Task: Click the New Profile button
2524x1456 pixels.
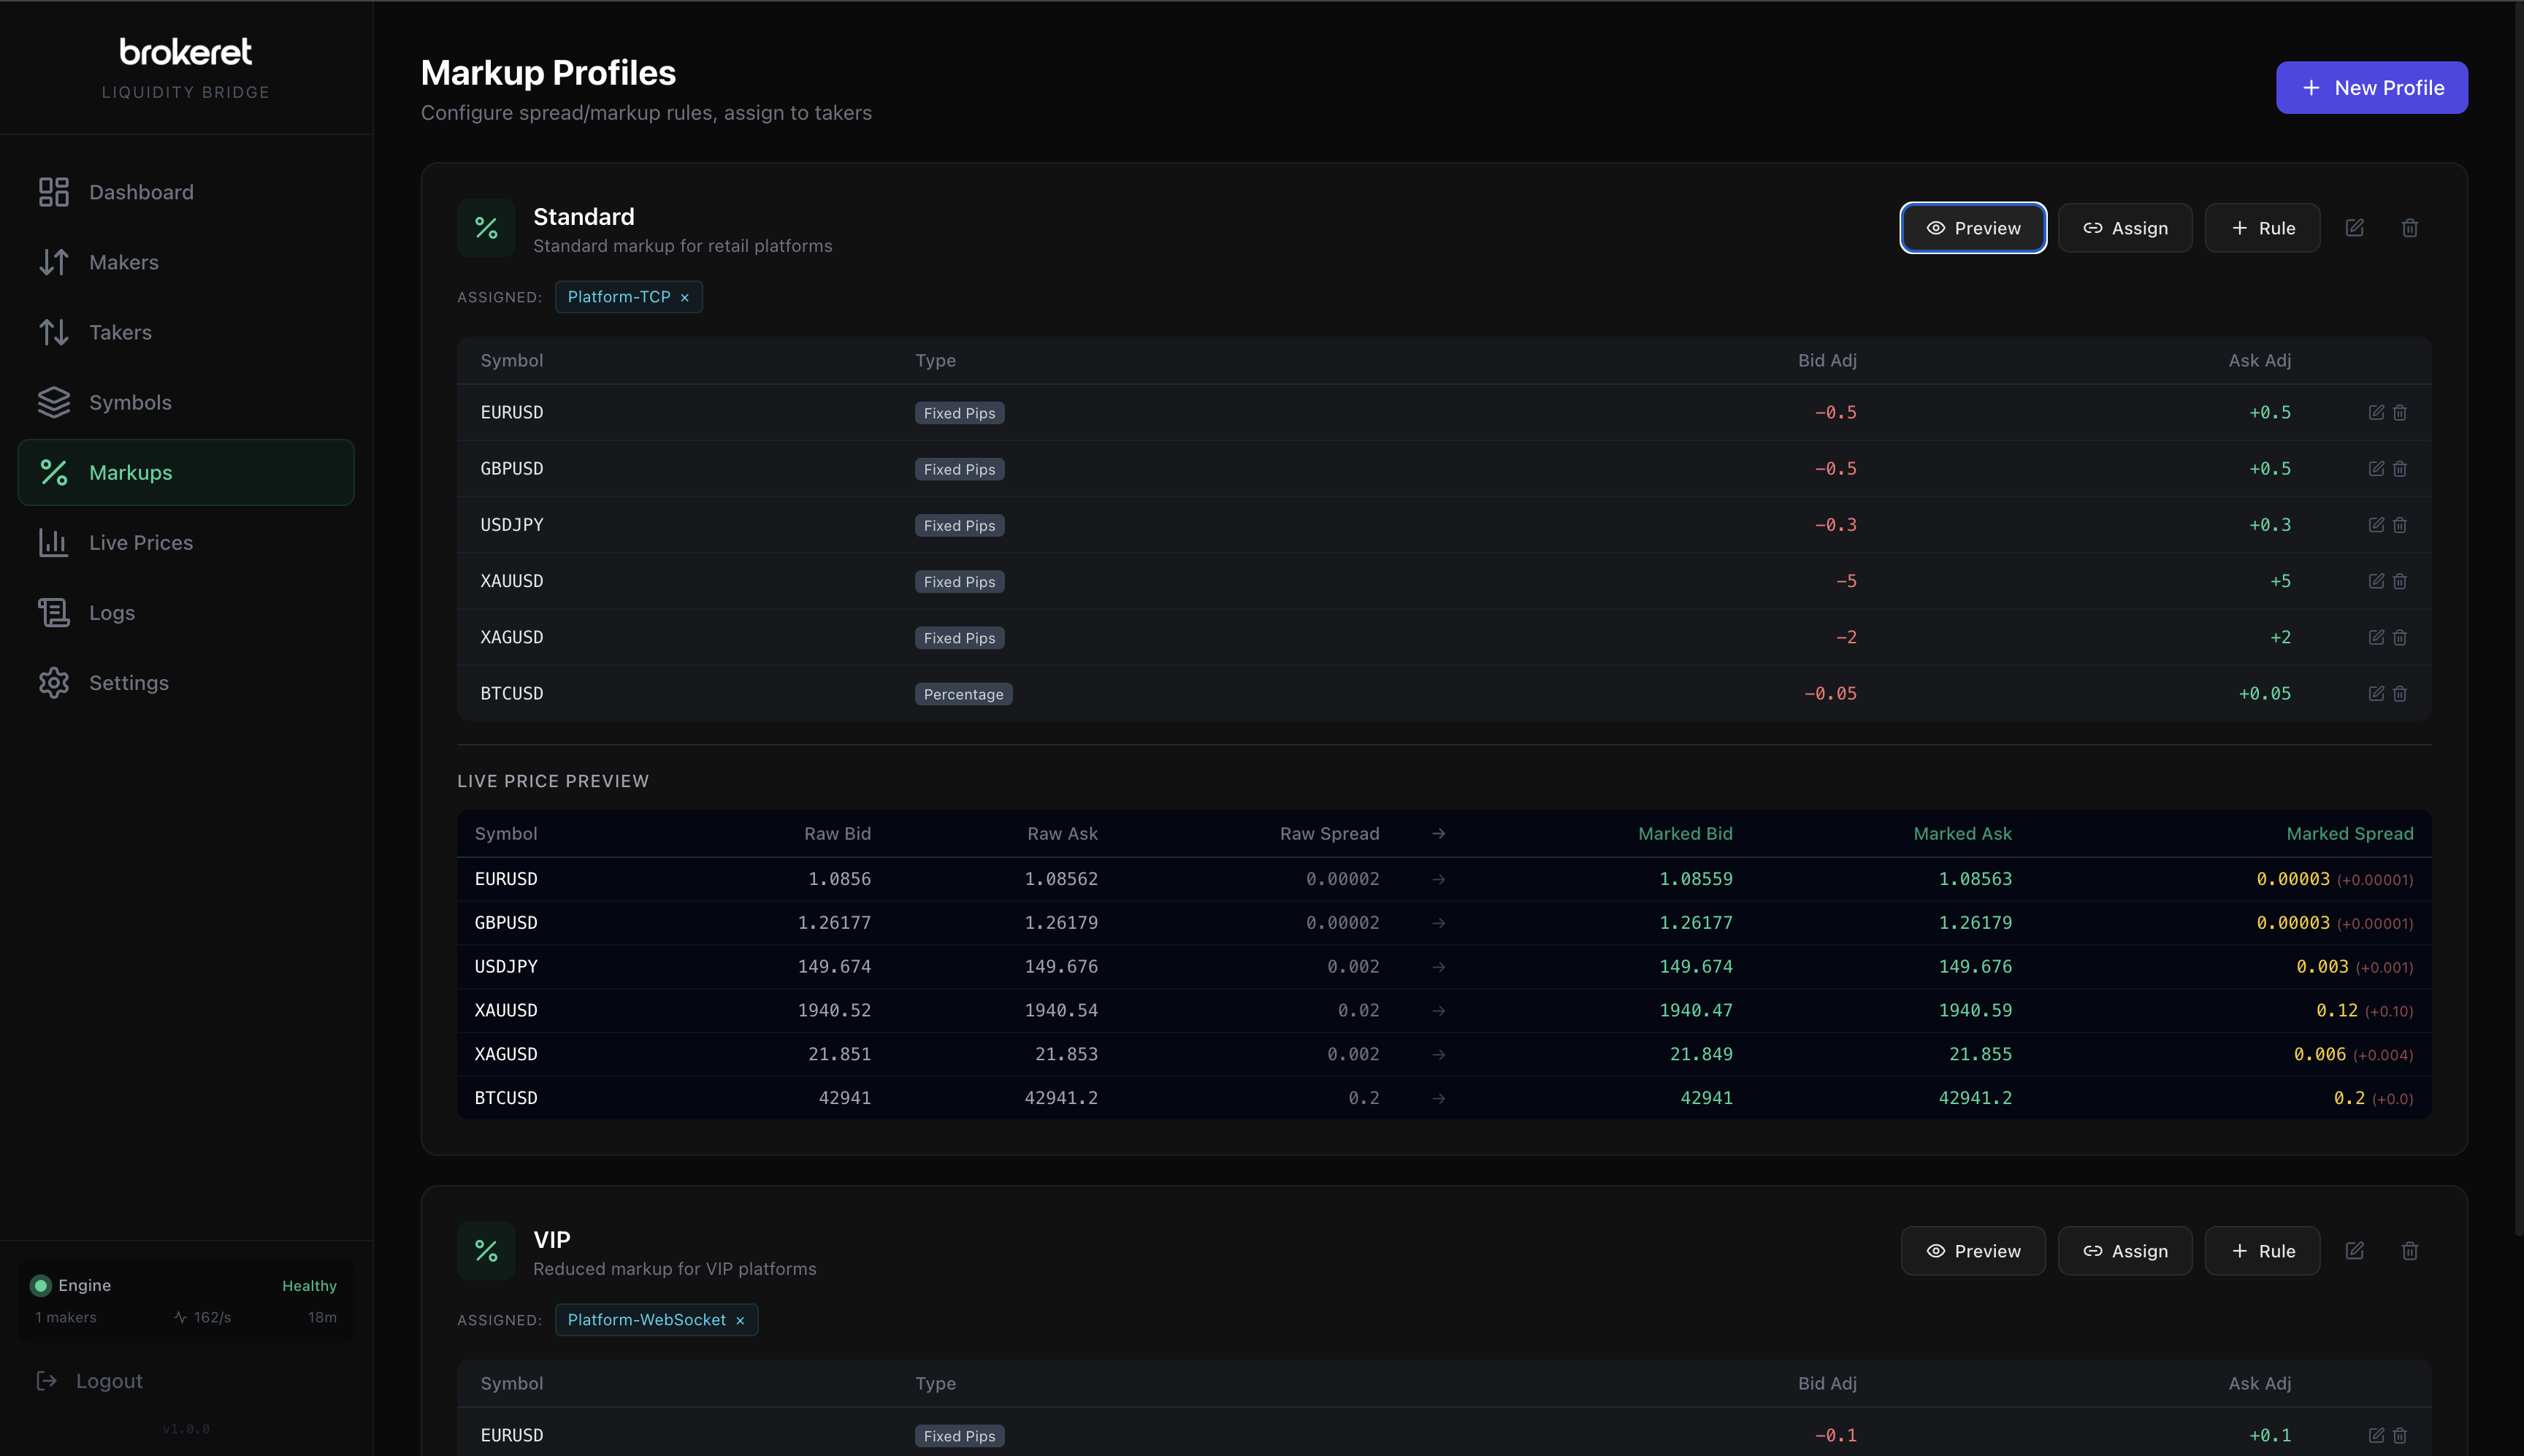Action: 2371,87
